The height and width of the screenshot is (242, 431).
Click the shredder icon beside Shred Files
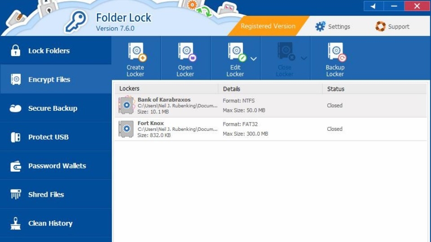[x=16, y=194]
